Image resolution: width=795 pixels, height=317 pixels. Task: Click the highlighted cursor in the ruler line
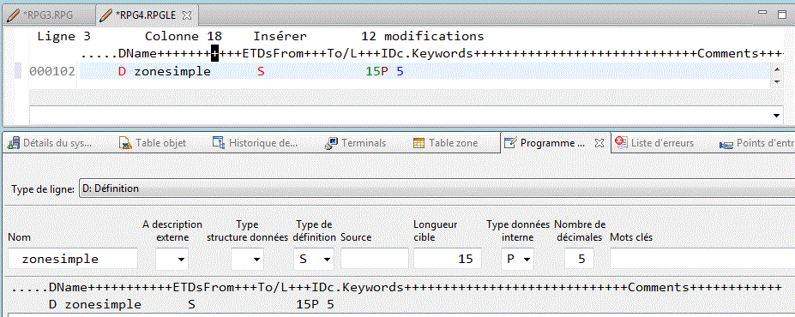click(x=214, y=54)
